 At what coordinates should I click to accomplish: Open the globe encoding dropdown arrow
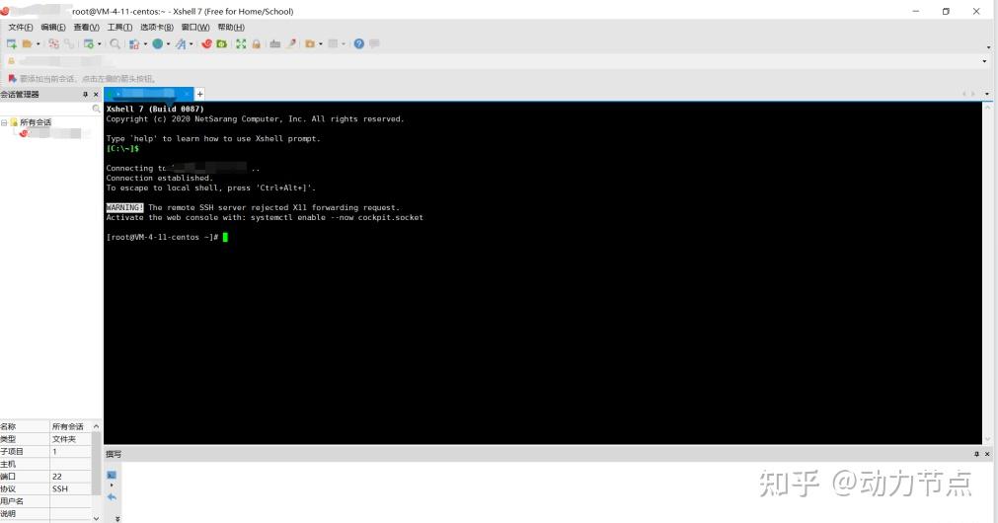pos(168,43)
